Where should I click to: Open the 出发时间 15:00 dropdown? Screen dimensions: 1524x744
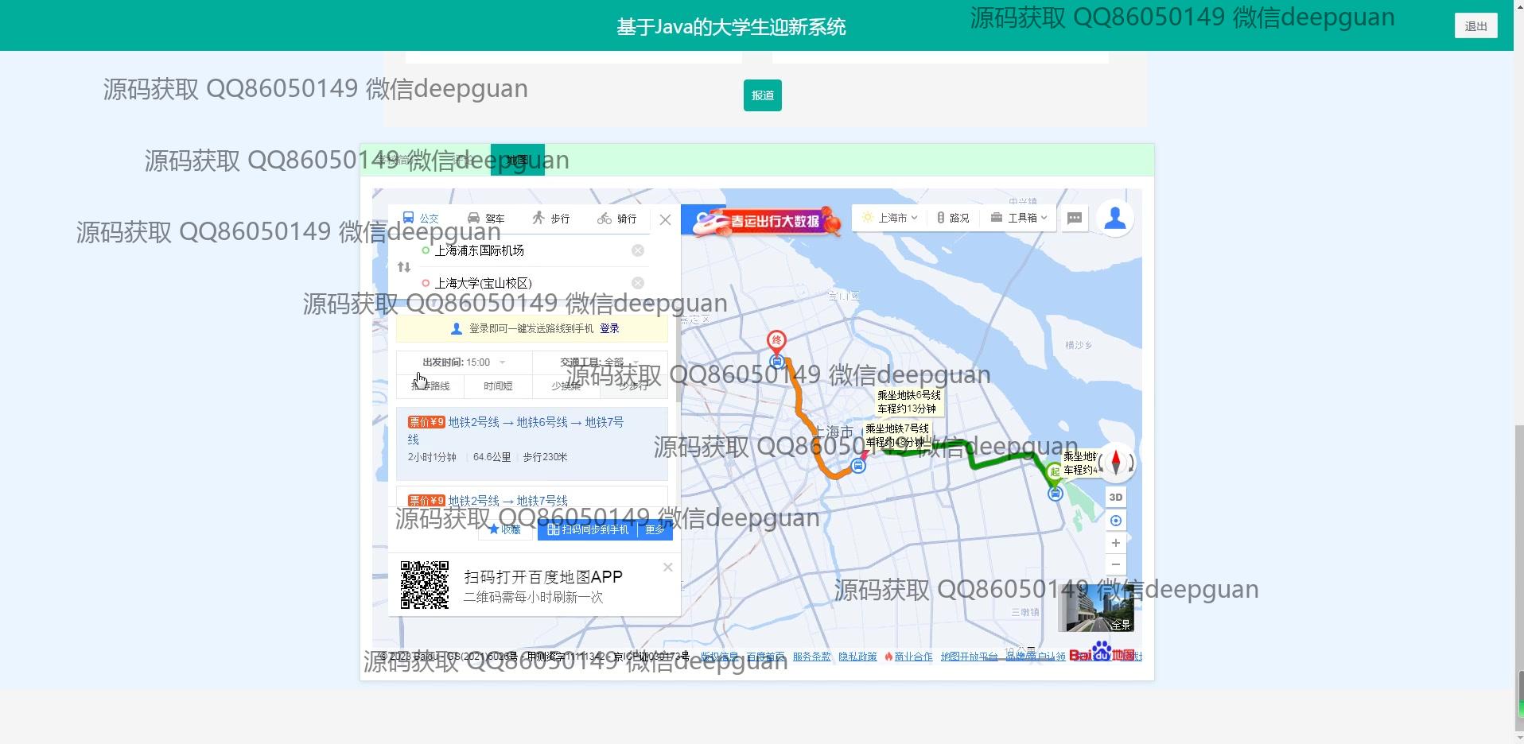pos(464,362)
